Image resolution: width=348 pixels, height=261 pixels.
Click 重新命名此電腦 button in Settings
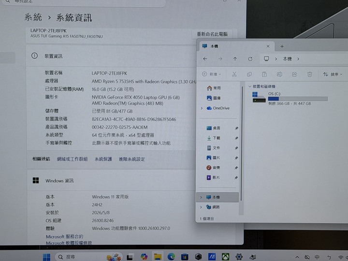click(x=212, y=34)
